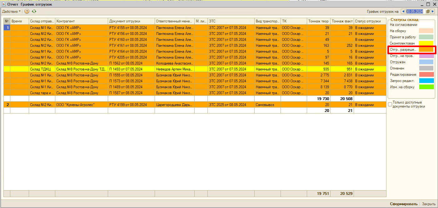Click manager Нефедов Артем Миха…
Screen dimensions: 438x208
175,69
